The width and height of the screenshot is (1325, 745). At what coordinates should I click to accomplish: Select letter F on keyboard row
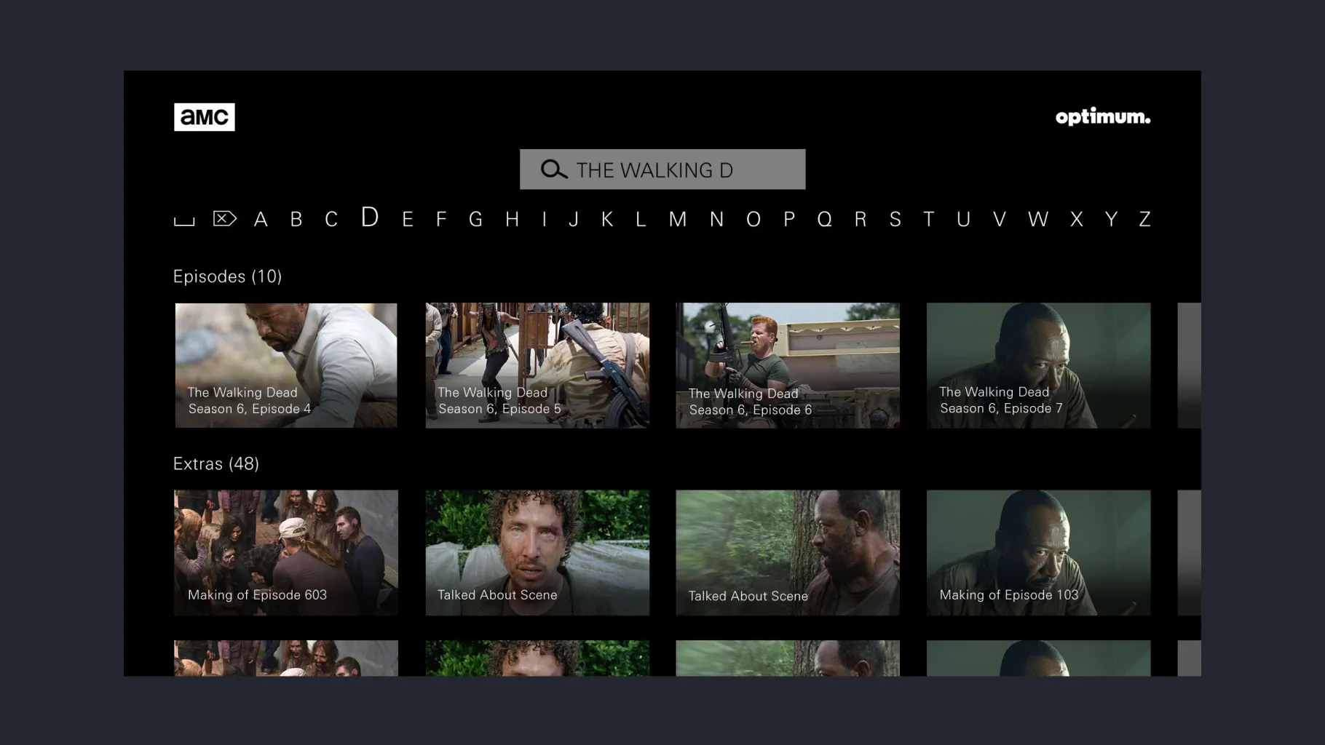tap(441, 219)
